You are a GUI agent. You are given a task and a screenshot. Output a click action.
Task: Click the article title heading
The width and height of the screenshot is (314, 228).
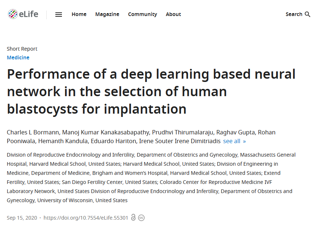pyautogui.click(x=151, y=91)
